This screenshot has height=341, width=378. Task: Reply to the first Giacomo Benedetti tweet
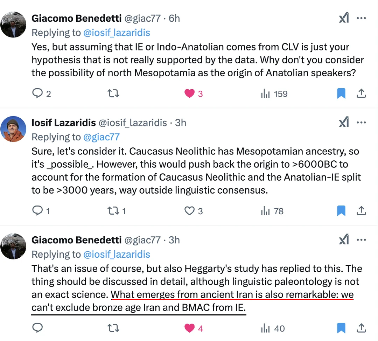(x=37, y=93)
